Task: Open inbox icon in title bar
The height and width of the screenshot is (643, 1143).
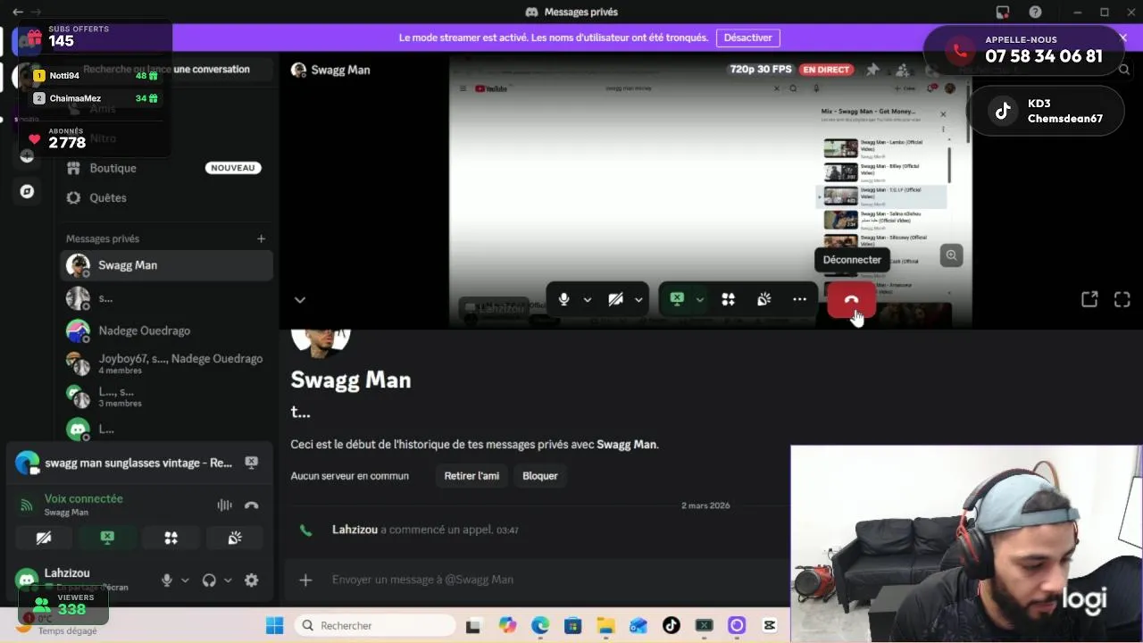Action: click(x=1003, y=13)
